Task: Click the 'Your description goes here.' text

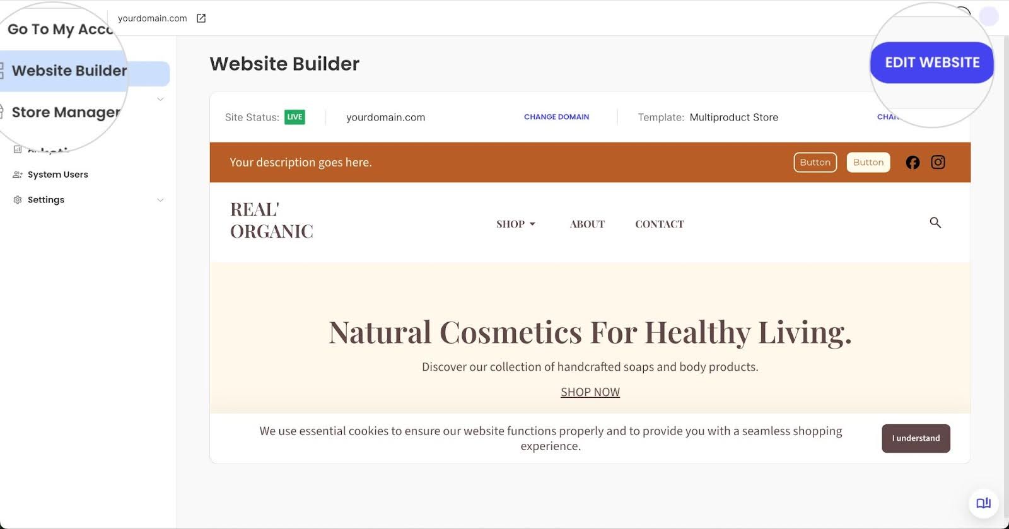Action: tap(301, 162)
